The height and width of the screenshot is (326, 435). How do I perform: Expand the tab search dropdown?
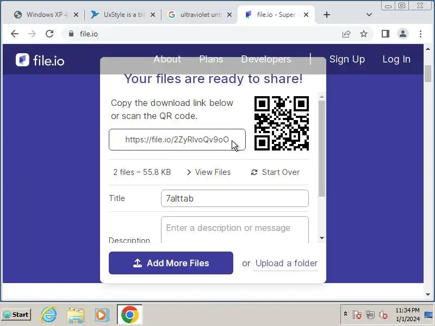pos(369,15)
